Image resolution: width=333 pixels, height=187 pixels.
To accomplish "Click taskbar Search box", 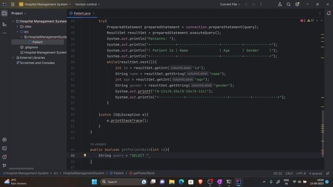I will [123, 182].
